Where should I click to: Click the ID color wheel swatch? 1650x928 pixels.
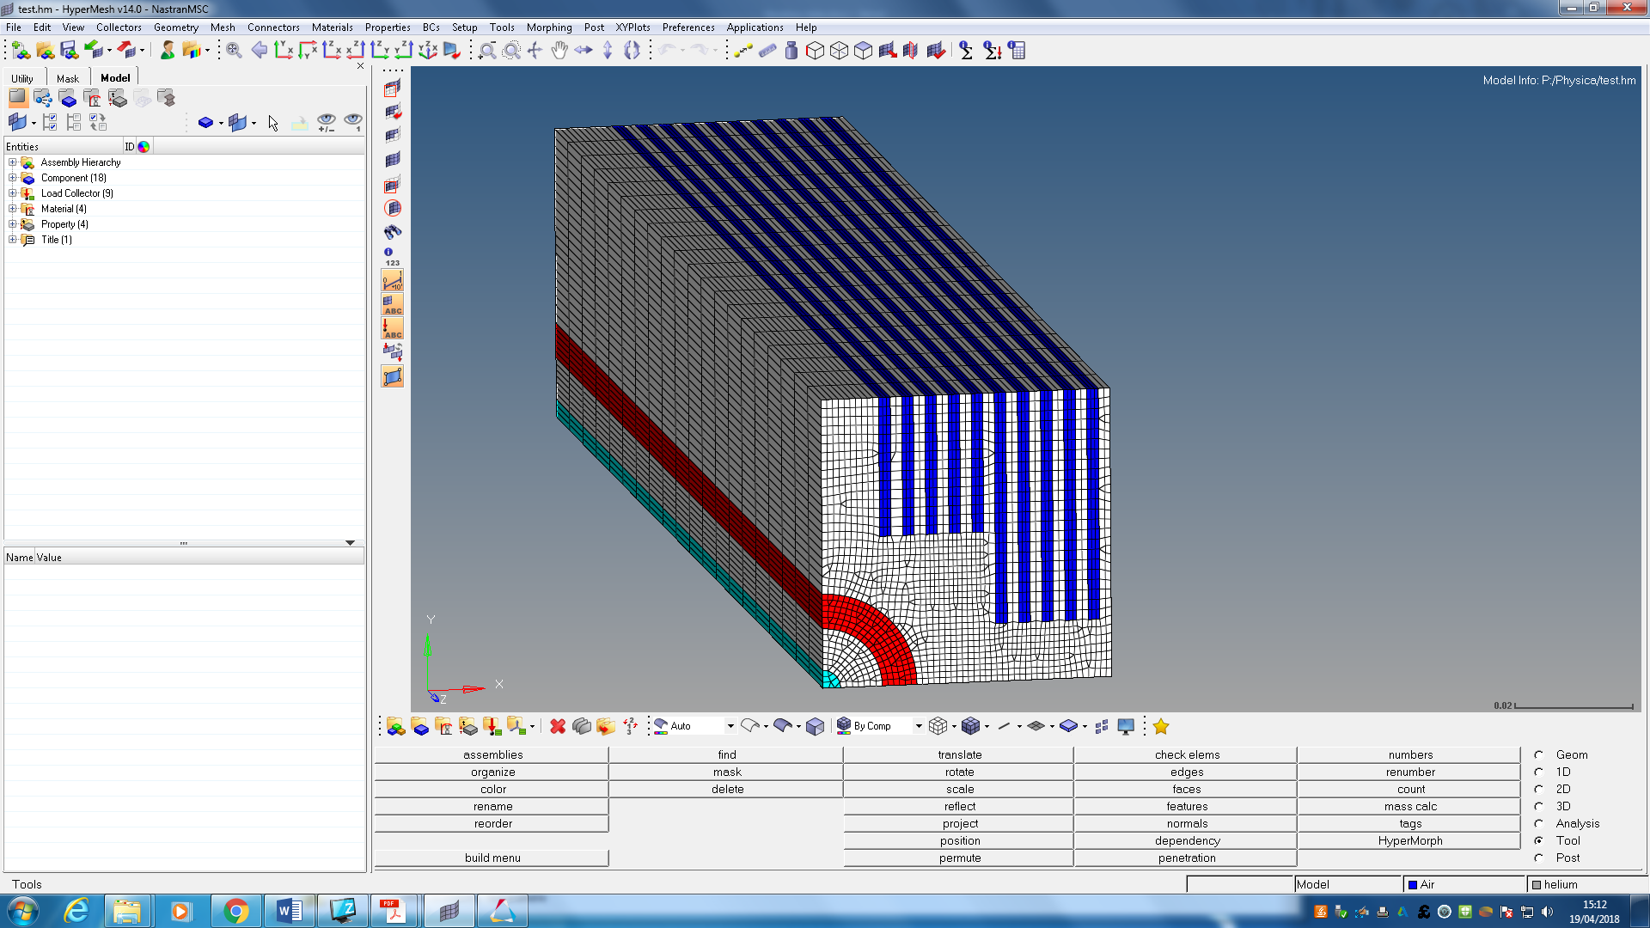[x=144, y=147]
